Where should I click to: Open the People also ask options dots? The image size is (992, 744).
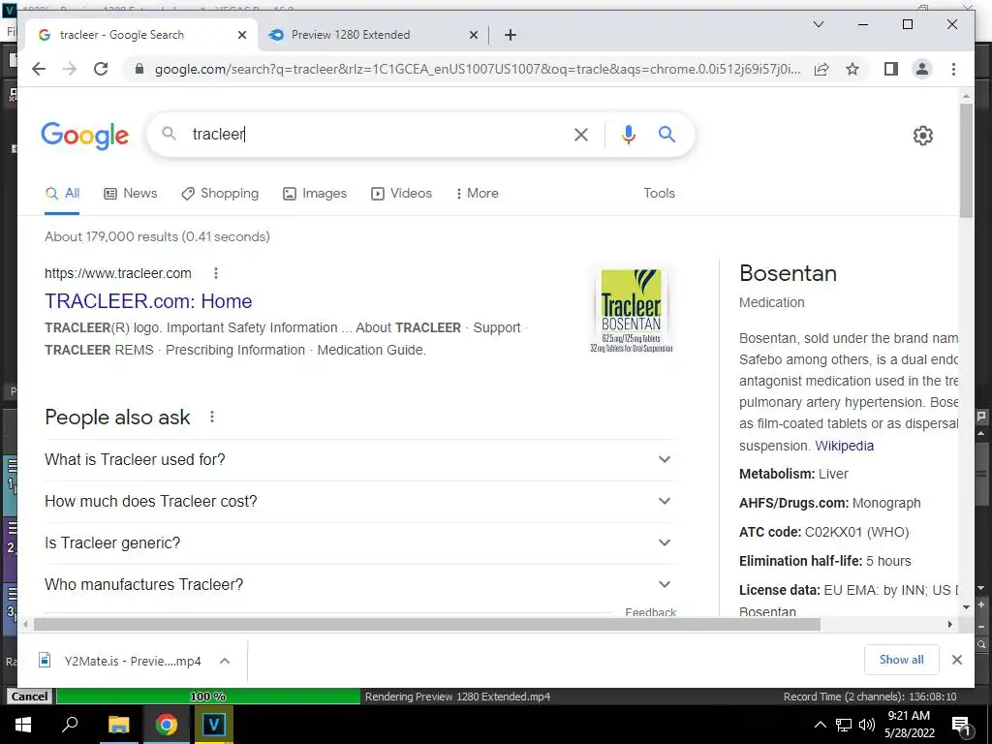pyautogui.click(x=212, y=417)
